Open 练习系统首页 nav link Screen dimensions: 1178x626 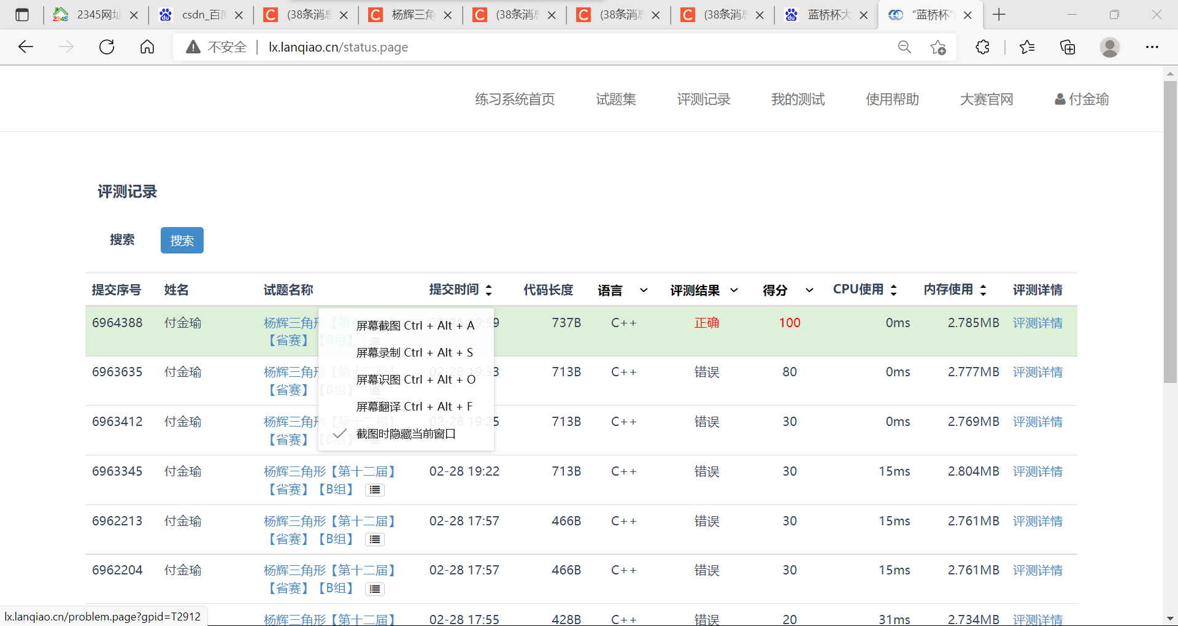pos(515,99)
